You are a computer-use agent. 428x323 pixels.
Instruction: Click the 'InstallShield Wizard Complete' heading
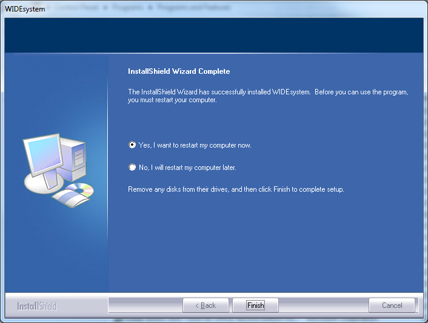pyautogui.click(x=179, y=71)
